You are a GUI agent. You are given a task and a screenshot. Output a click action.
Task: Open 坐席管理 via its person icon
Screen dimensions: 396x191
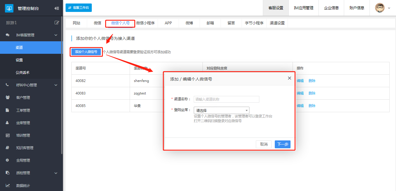click(8, 123)
